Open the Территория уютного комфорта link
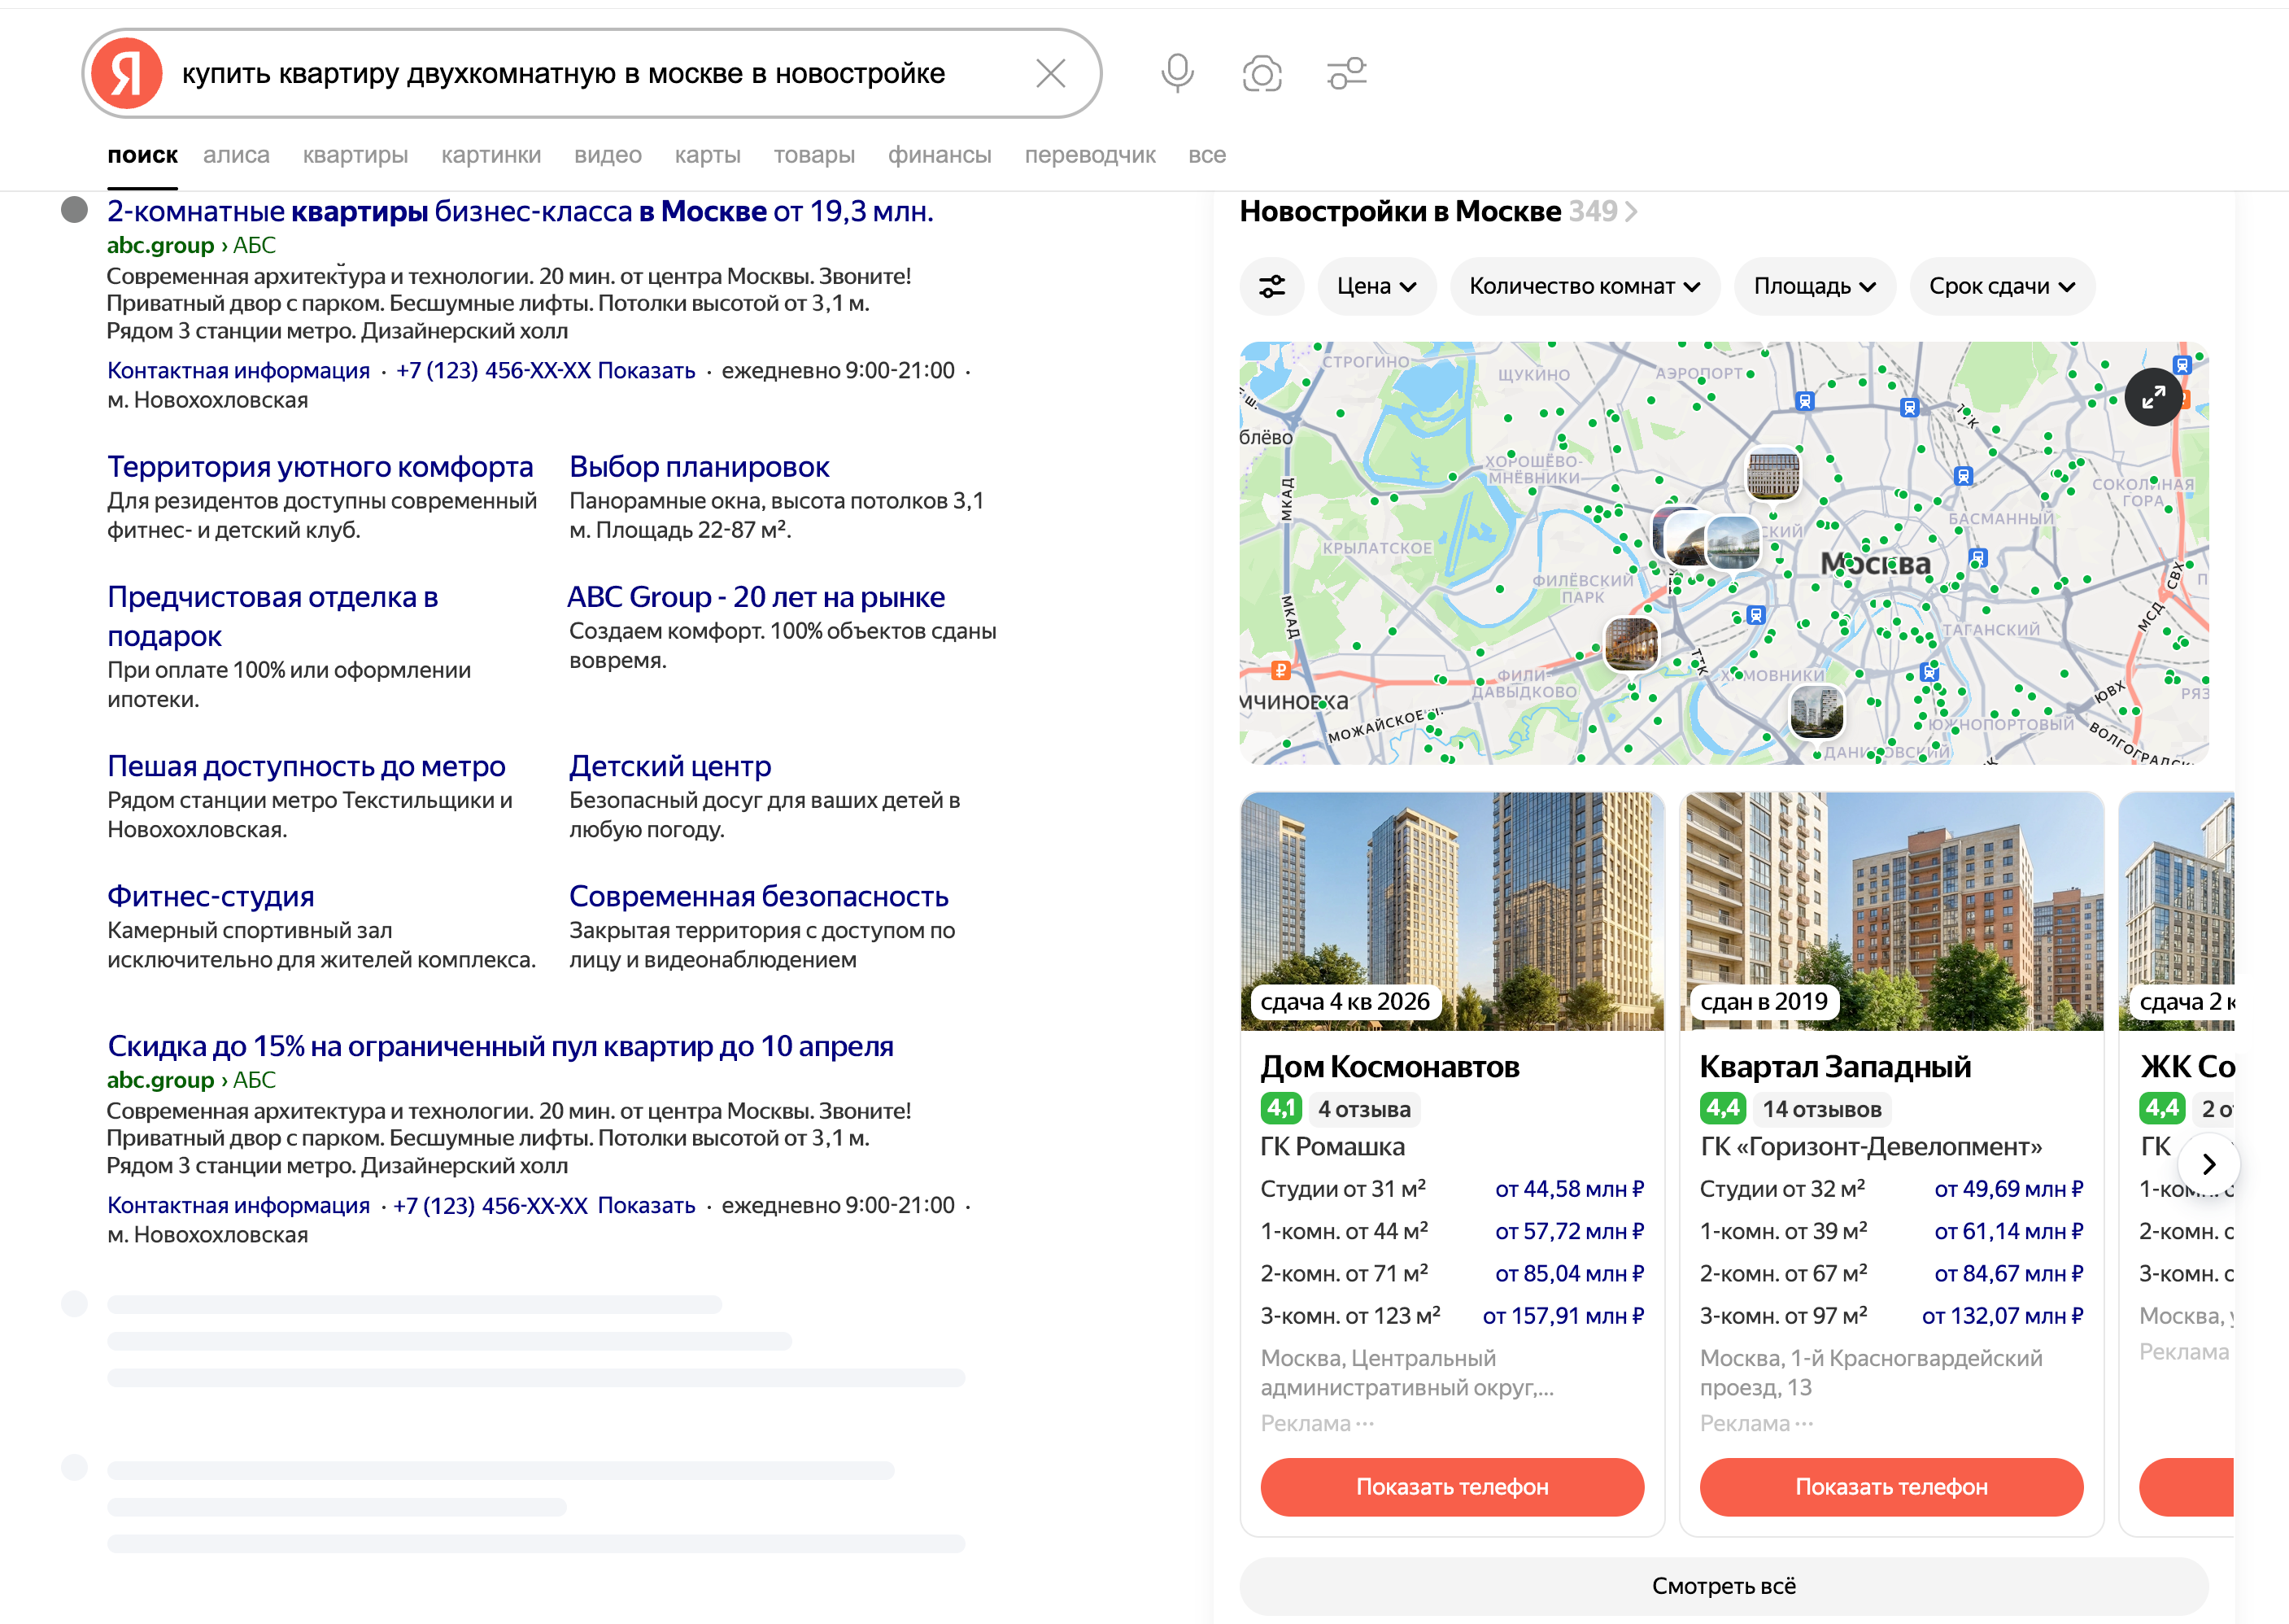The height and width of the screenshot is (1624, 2289). click(x=320, y=467)
